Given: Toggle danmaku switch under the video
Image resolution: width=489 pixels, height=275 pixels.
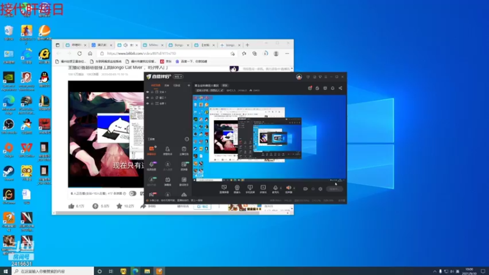Looking at the screenshot, I should pos(133,194).
